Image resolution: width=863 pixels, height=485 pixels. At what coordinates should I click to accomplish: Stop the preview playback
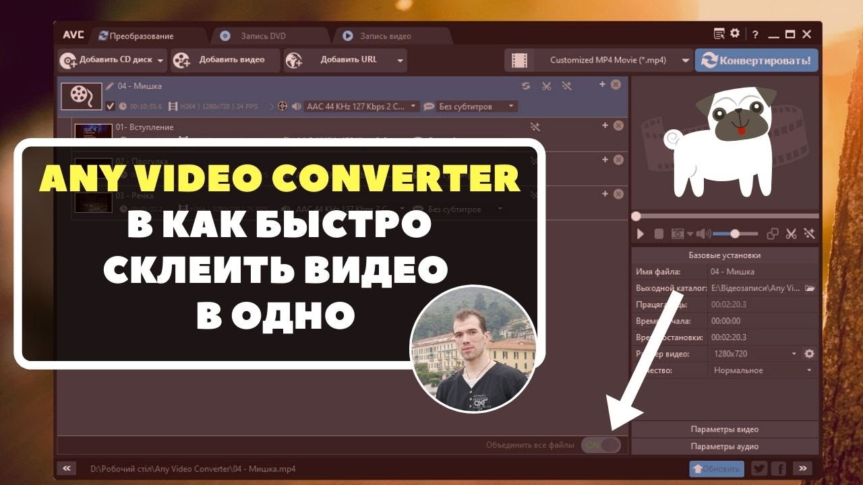[659, 234]
